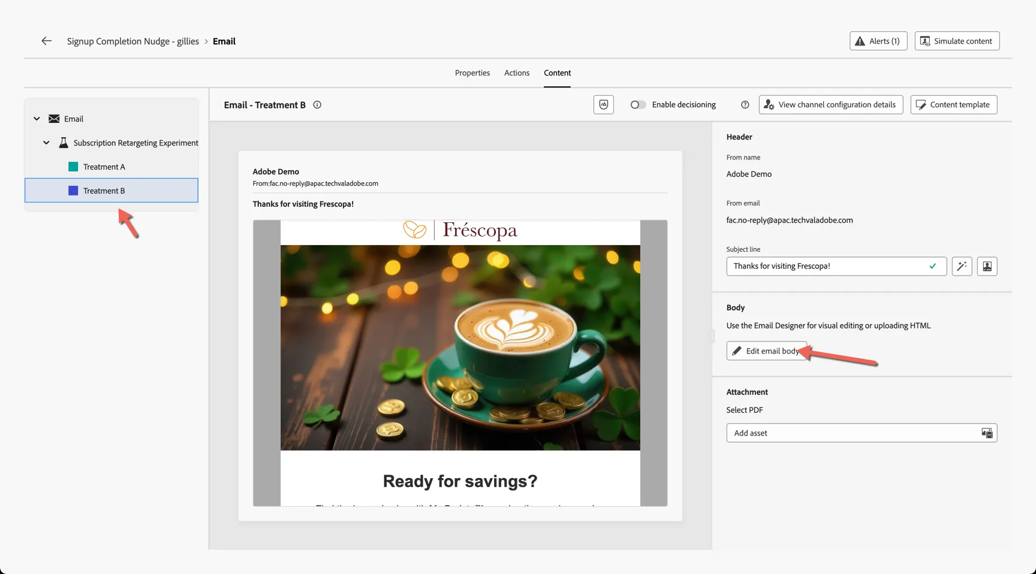1036x574 pixels.
Task: Select Treatment B in the tree
Action: point(112,191)
